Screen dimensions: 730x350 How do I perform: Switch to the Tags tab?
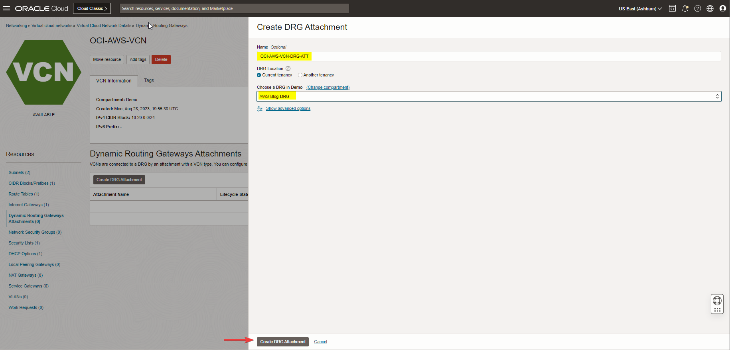pos(149,80)
